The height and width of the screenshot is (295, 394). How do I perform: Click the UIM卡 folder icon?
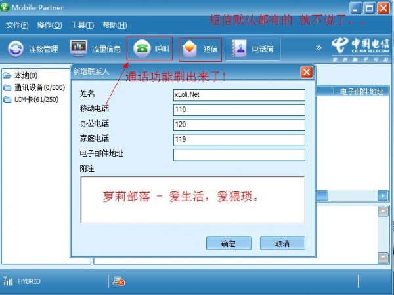pyautogui.click(x=7, y=100)
